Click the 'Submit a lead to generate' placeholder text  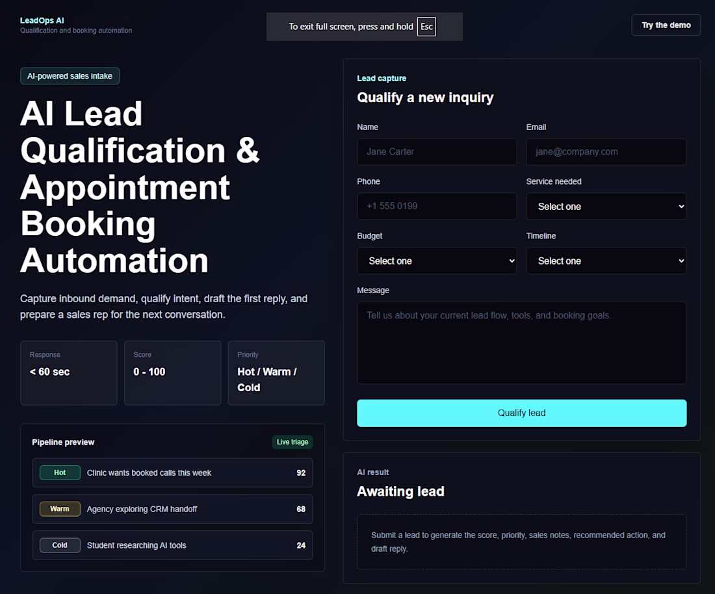click(518, 541)
